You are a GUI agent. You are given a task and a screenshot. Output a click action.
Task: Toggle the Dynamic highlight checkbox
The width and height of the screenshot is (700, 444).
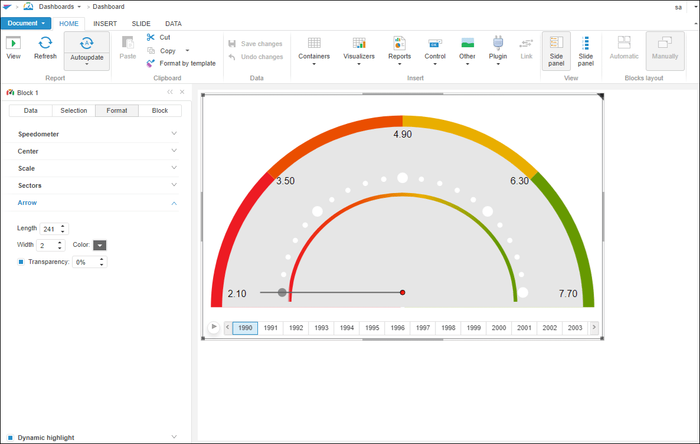(10, 438)
